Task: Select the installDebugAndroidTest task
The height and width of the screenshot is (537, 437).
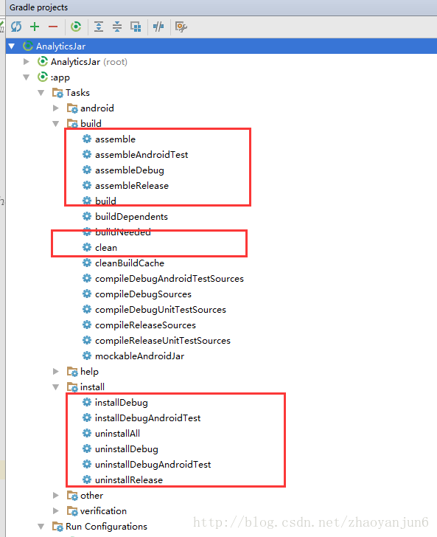Action: click(147, 418)
